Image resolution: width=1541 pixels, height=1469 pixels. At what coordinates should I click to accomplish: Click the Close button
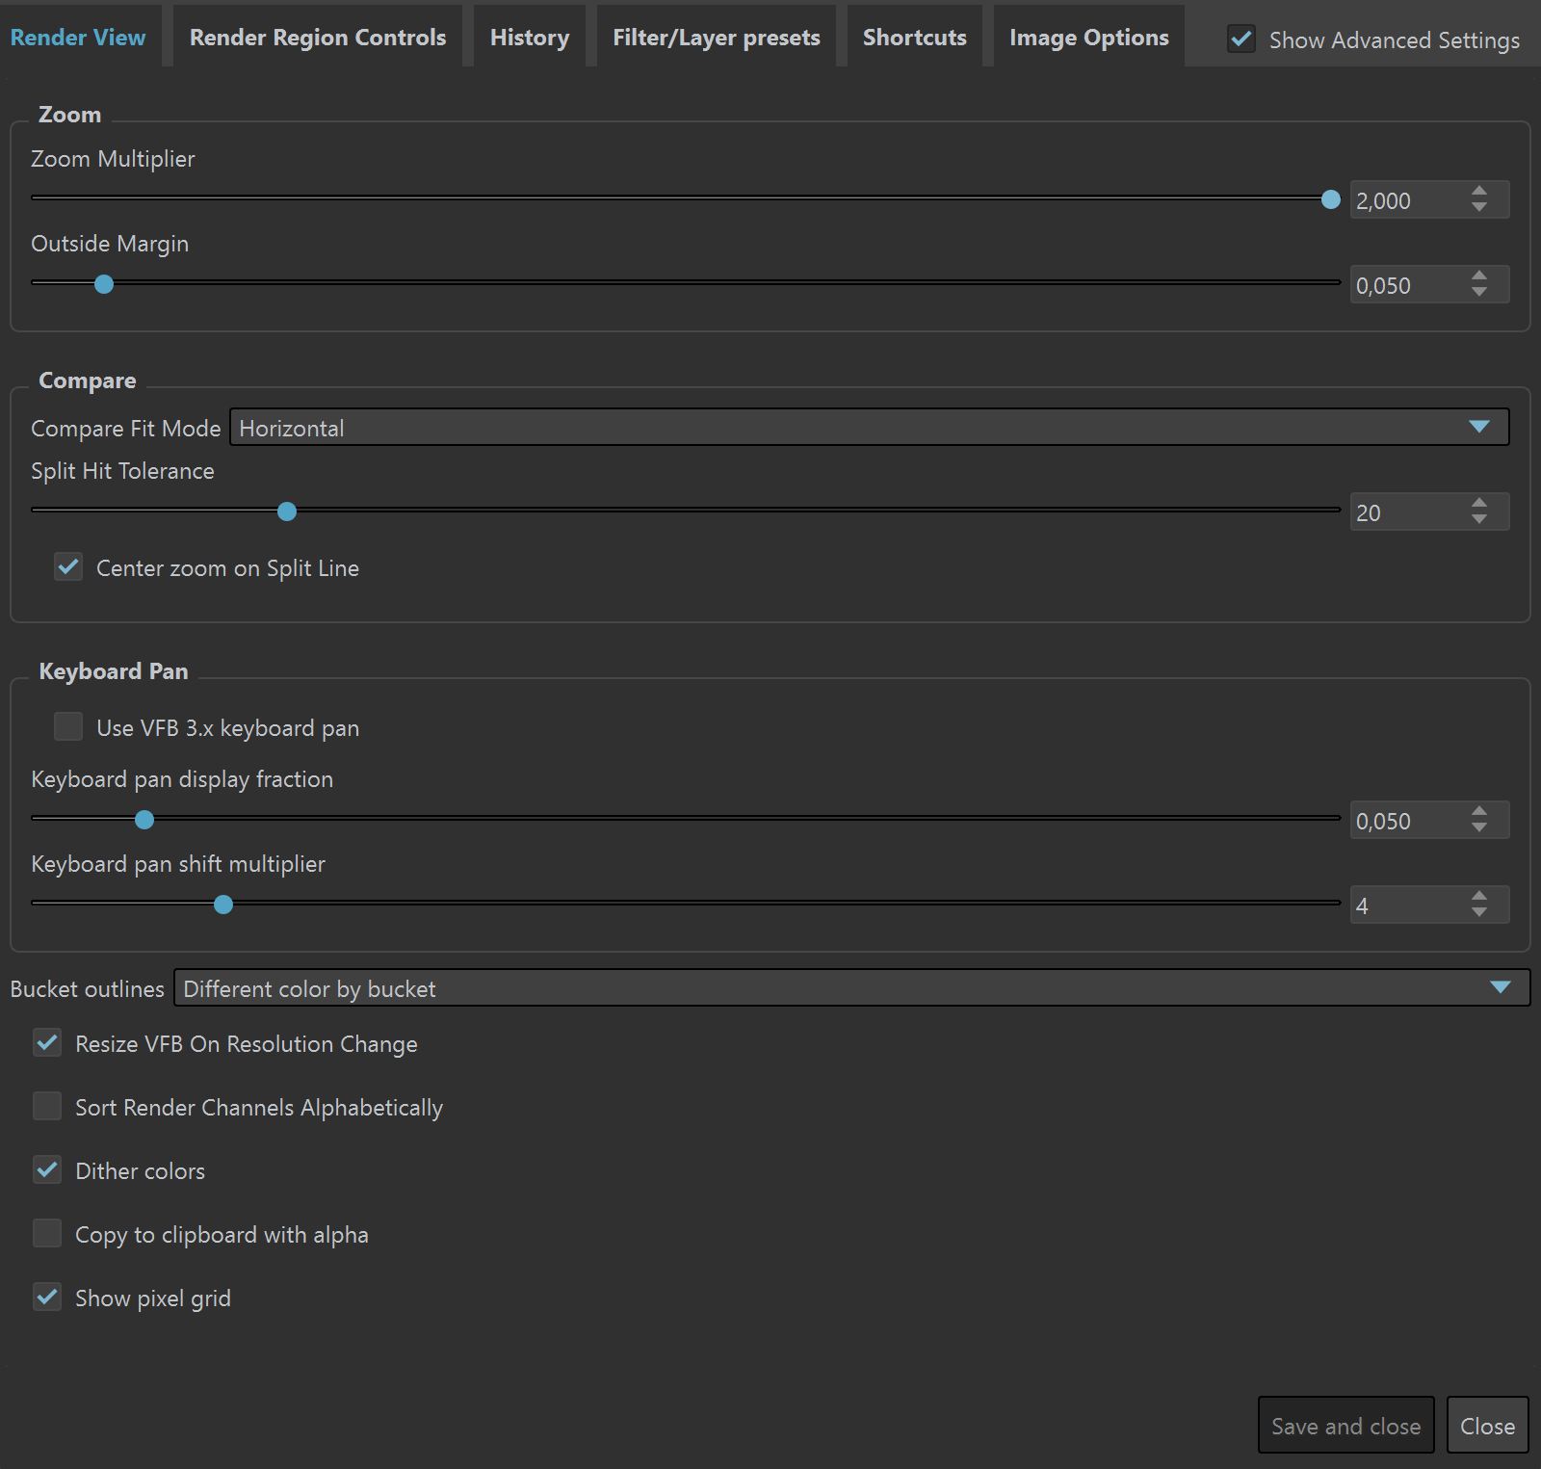[1488, 1426]
